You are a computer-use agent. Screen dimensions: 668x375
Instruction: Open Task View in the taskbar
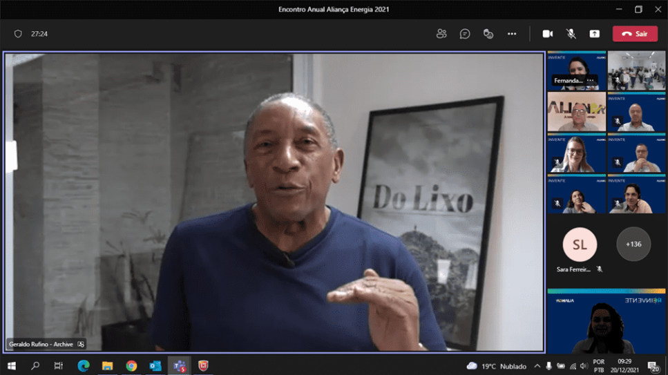point(58,365)
